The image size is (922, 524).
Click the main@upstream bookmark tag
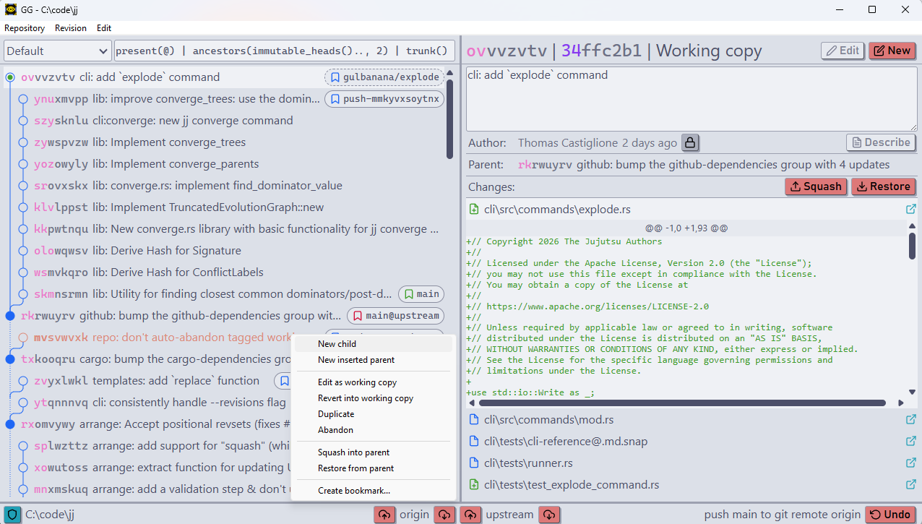point(395,316)
